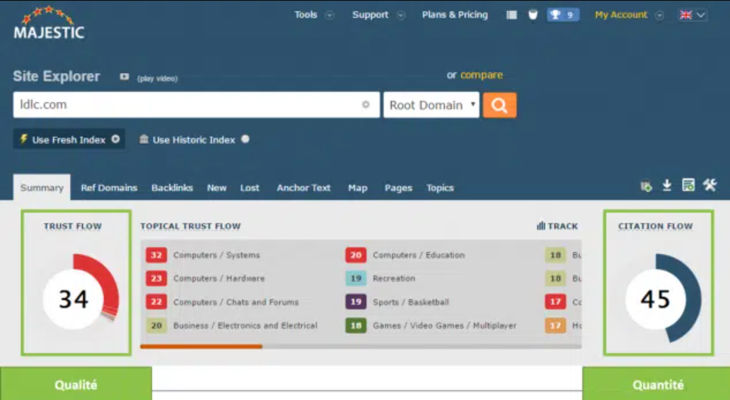Click the play video icon next to Site Explorer
Viewport: 730px width, 400px height.
tap(124, 77)
